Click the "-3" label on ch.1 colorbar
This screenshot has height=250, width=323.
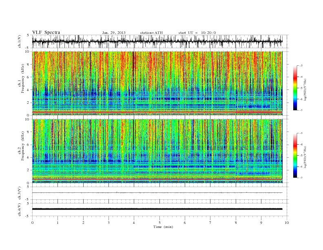click(301, 66)
